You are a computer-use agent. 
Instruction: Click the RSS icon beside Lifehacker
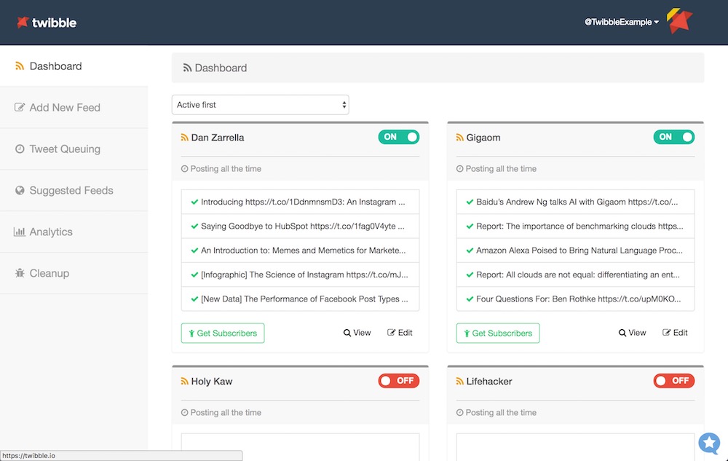(459, 381)
